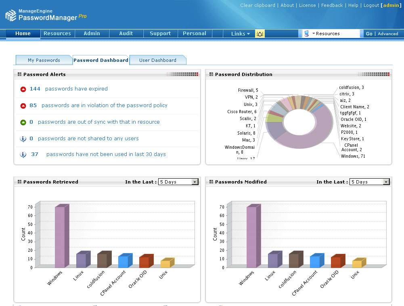Screen dimensions: 404x306
Task: Click grid icon beside Password Distribution title
Action: pyautogui.click(x=211, y=74)
